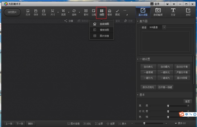Image resolution: width=197 pixels, height=127 pixels.
Task: Open the RGB通道 channel dropdown
Action: 164,27
